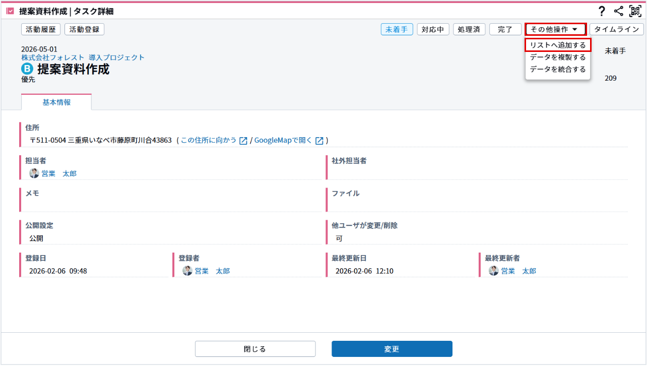Set task status to 完了

(505, 29)
